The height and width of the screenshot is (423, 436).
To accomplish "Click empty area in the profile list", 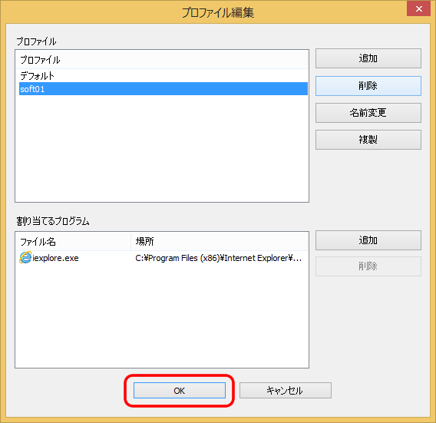I will point(162,147).
